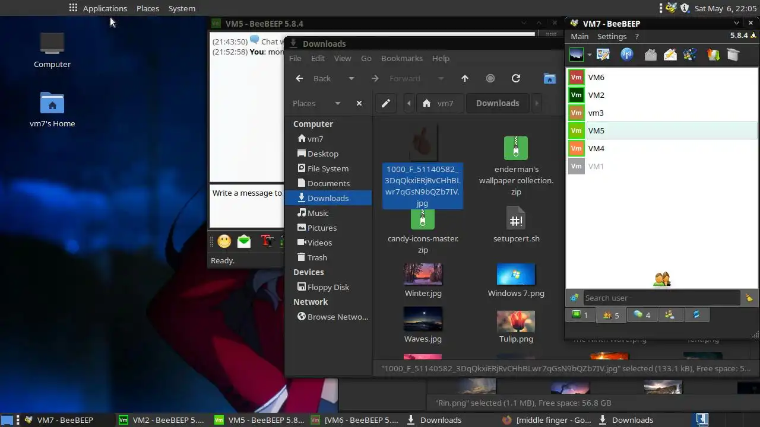Click the blue broadcast antenna icon
This screenshot has width=760, height=427.
[x=627, y=55]
